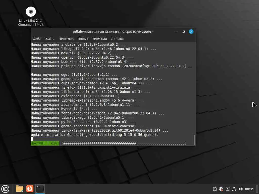Click the python3-speechd configuration line
The image size is (259, 194).
click(x=83, y=122)
